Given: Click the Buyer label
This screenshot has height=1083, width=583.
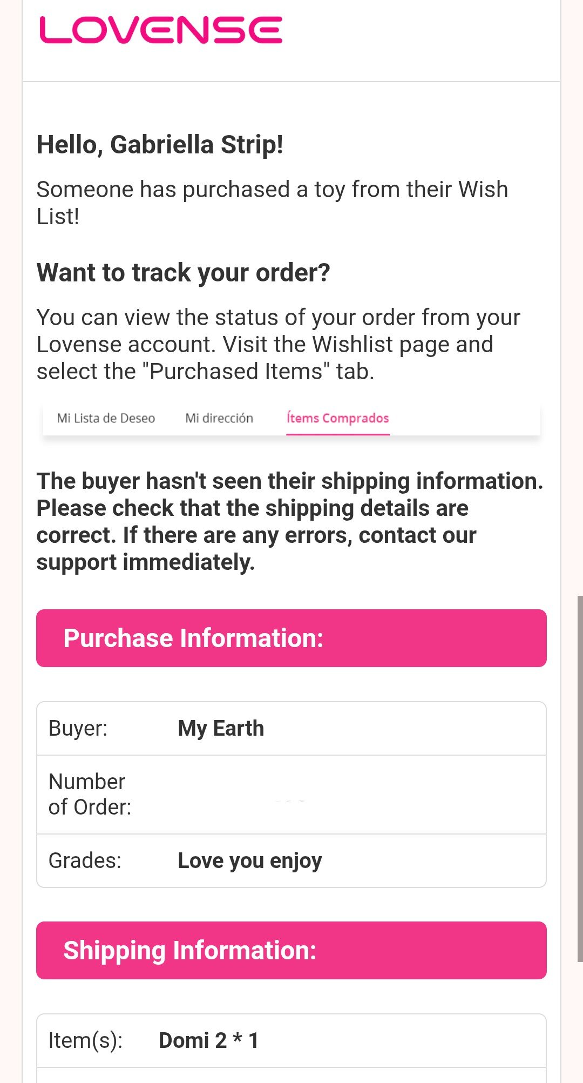Looking at the screenshot, I should point(78,728).
